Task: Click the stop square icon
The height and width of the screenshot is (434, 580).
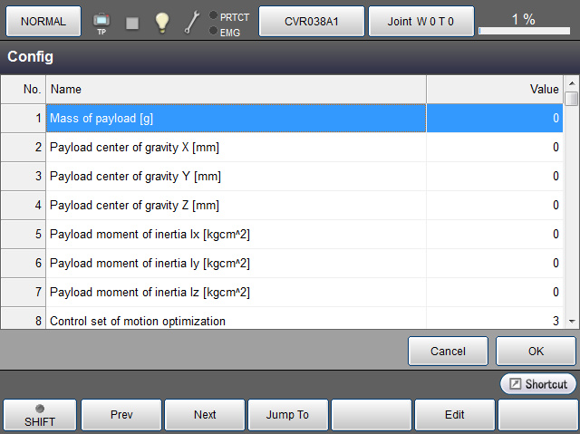Action: (x=132, y=23)
